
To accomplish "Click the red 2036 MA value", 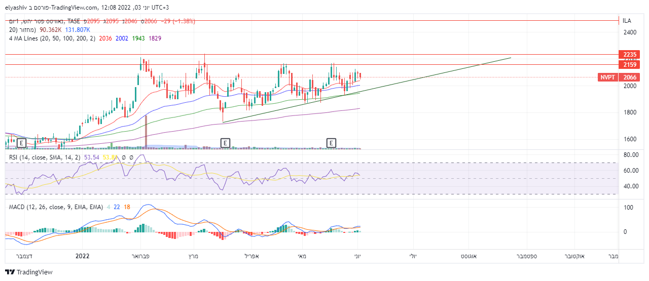I will pos(105,38).
